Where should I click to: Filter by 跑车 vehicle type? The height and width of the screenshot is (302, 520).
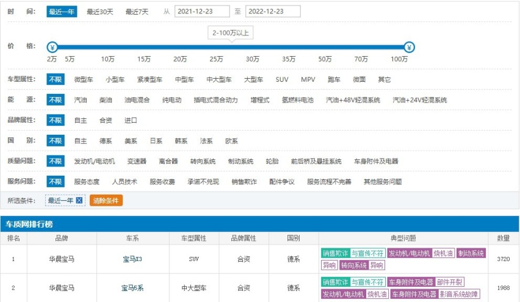(x=334, y=79)
